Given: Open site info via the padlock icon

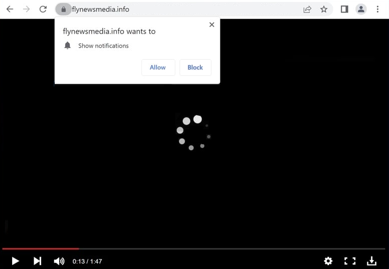Looking at the screenshot, I should point(64,10).
